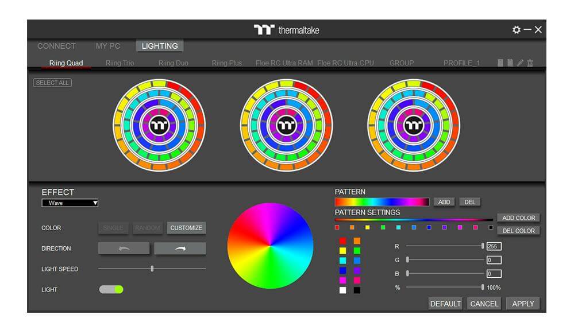Viewport: 574px width, 330px height.
Task: Select the middle Riing Quad fan preview
Action: pos(286,125)
